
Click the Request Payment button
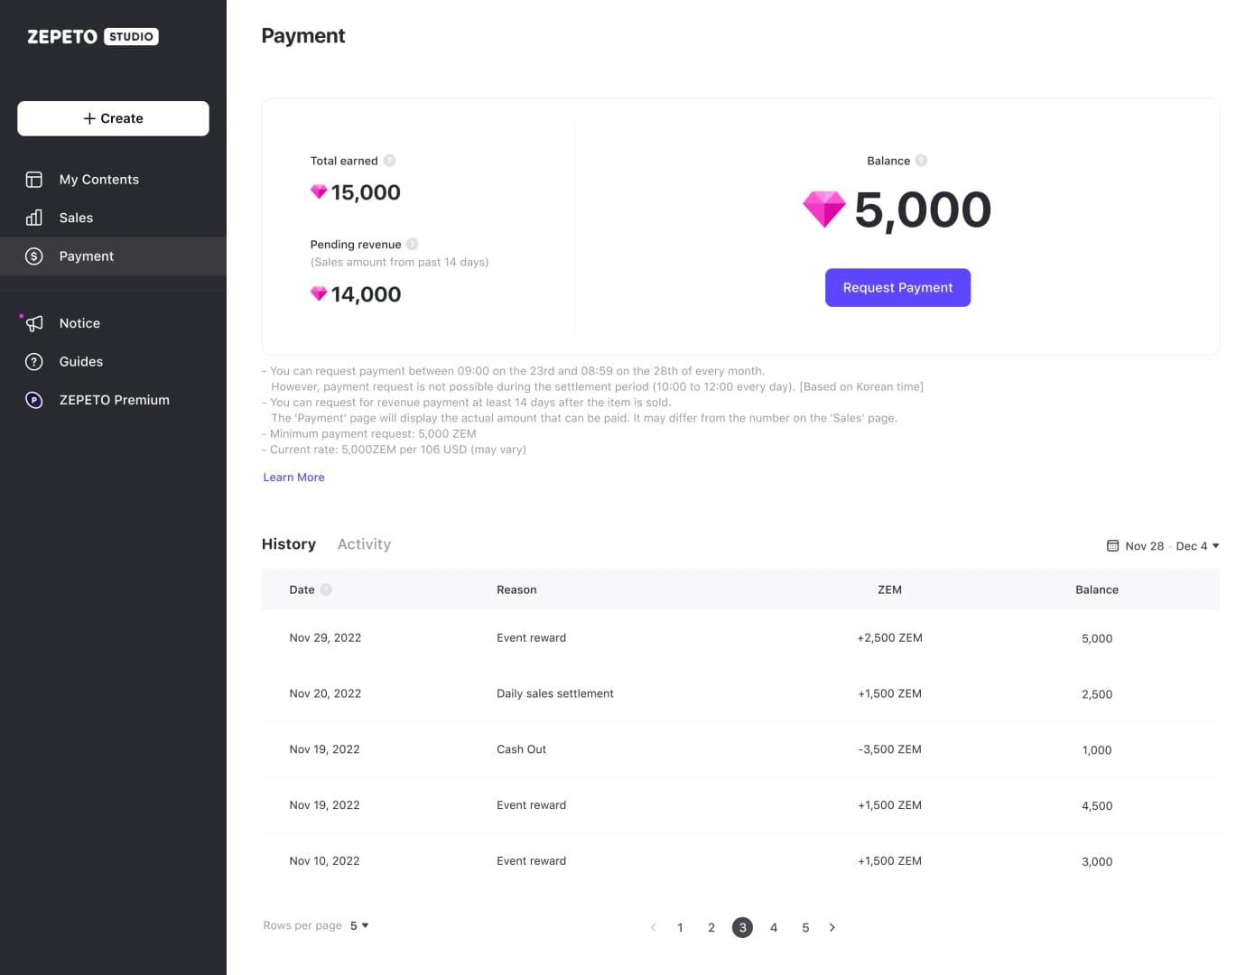(897, 287)
